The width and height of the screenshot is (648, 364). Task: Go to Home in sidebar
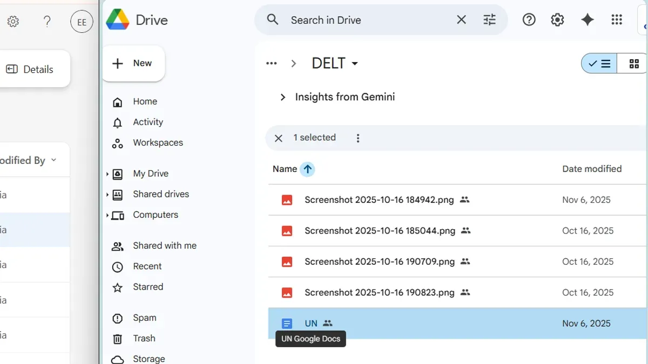[145, 101]
